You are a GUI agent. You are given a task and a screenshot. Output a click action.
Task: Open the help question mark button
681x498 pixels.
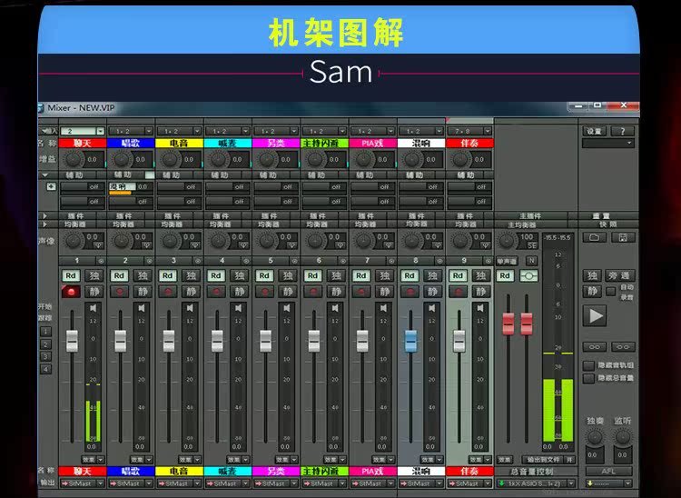[623, 131]
